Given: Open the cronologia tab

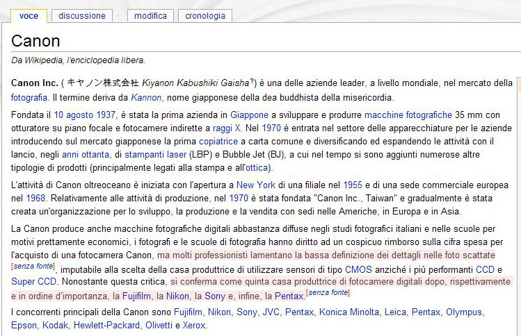Looking at the screenshot, I should click(205, 15).
